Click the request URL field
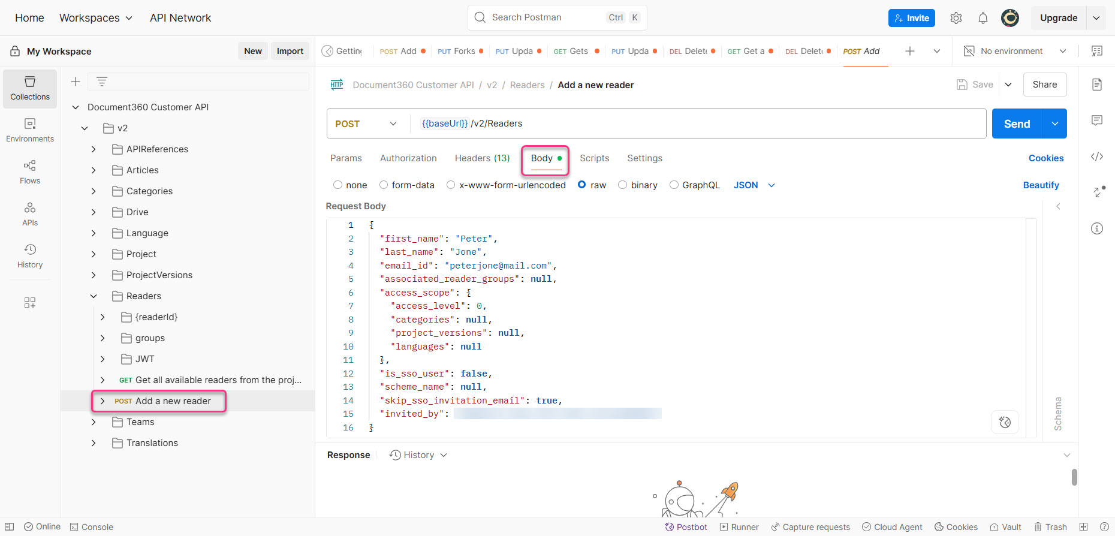This screenshot has height=536, width=1115. [698, 124]
